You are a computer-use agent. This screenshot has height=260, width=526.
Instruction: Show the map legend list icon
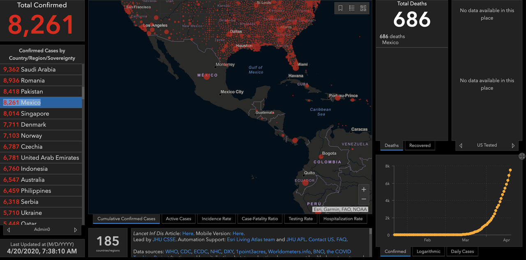352,8
